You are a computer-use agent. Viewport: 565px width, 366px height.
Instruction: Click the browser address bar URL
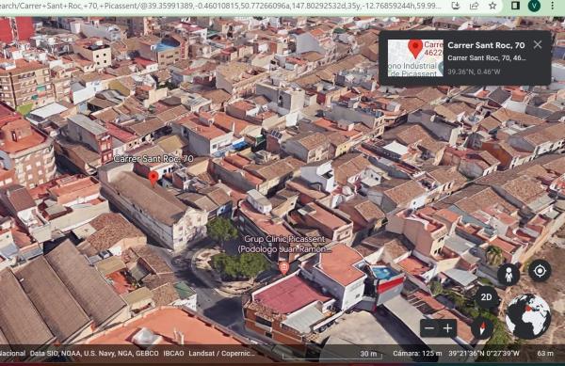click(x=220, y=6)
